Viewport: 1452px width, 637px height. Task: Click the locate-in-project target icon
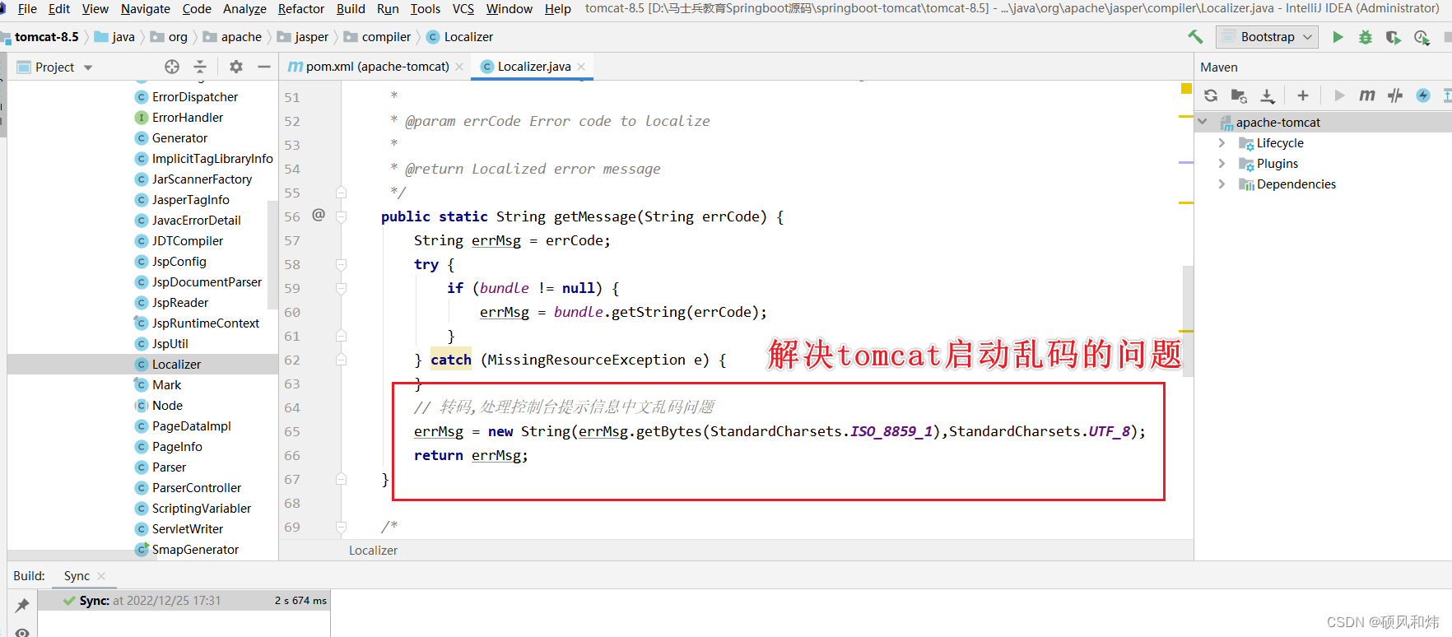point(172,67)
